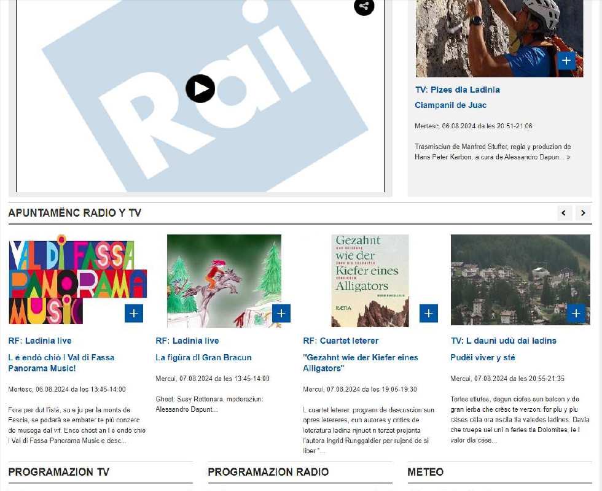Screen dimensions: 602x491
Task: Click 'RF: Ladinia live' above the Val di Fassa title
Action: (x=40, y=341)
